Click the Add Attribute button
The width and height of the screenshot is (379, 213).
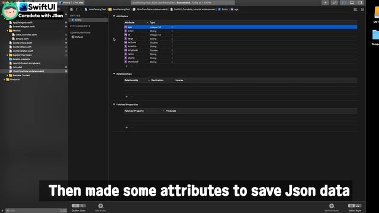coord(332,206)
